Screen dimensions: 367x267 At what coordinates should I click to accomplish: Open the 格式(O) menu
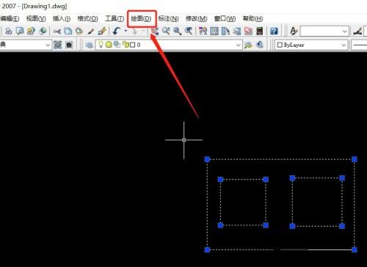87,18
